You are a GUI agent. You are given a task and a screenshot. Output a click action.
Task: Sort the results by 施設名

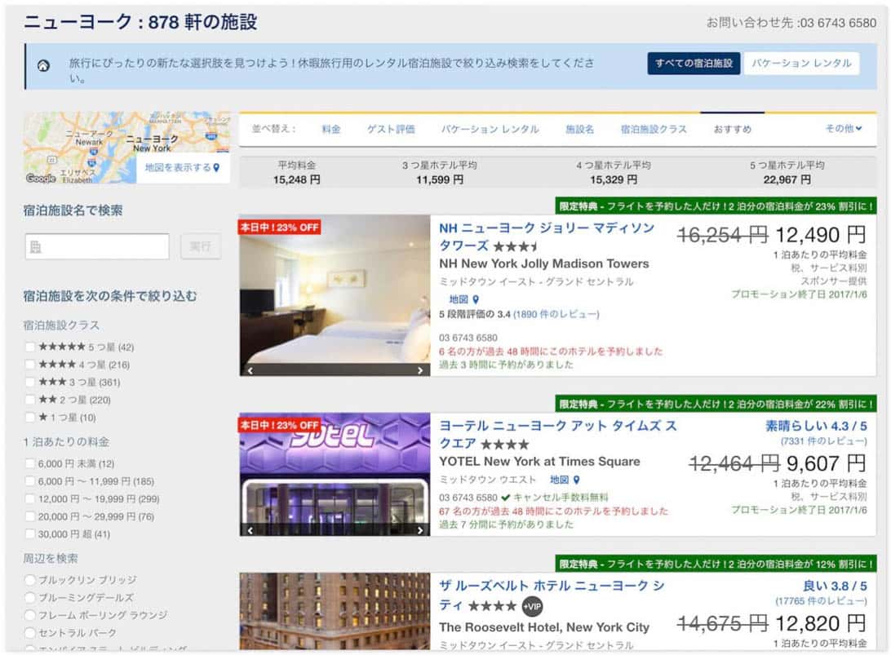[x=579, y=129]
